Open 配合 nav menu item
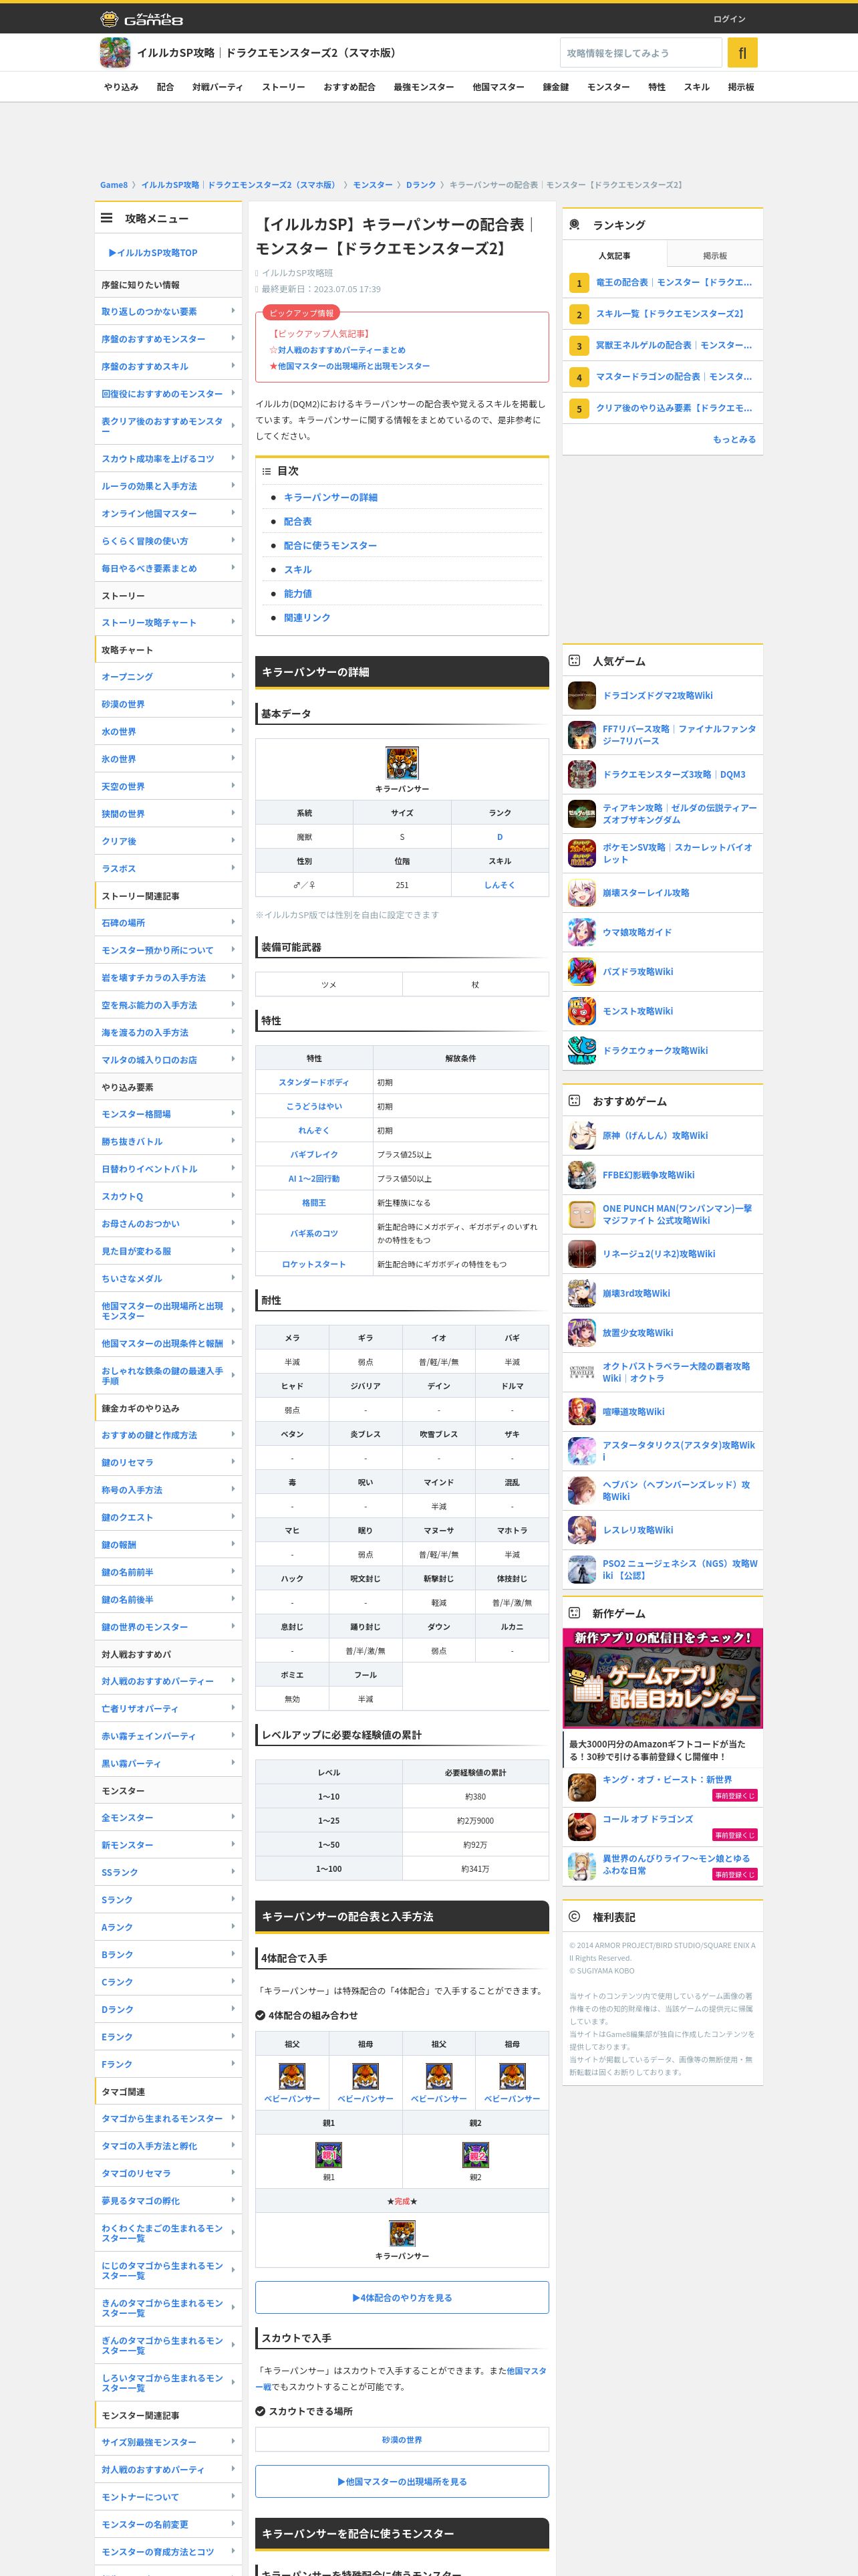The width and height of the screenshot is (858, 2576). point(166,87)
